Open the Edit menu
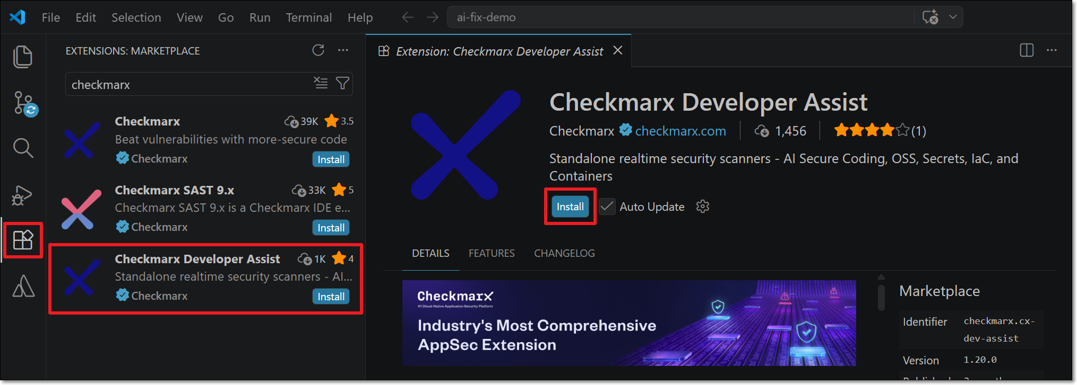Viewport: 1077px width, 385px height. click(x=86, y=17)
